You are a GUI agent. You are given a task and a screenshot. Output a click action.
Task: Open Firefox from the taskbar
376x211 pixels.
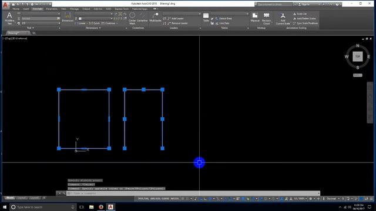(x=101, y=207)
